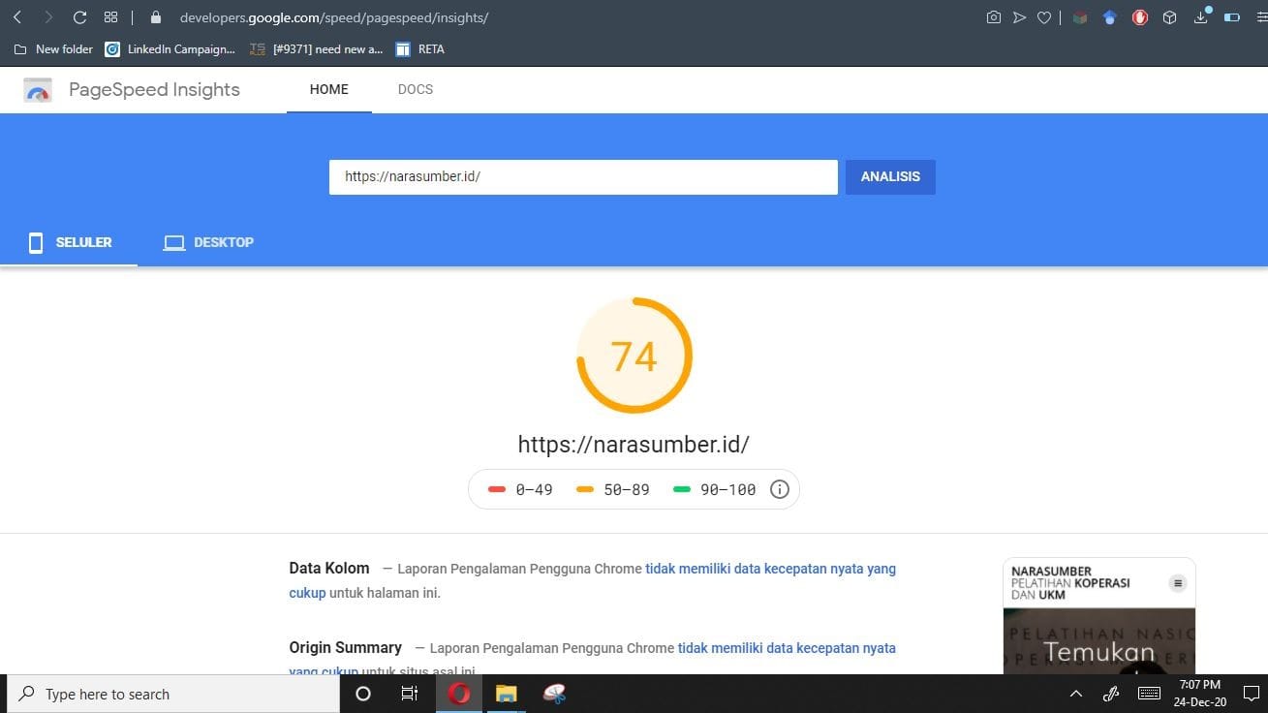Select the SELULER results tab
Image resolution: width=1268 pixels, height=713 pixels.
[69, 242]
